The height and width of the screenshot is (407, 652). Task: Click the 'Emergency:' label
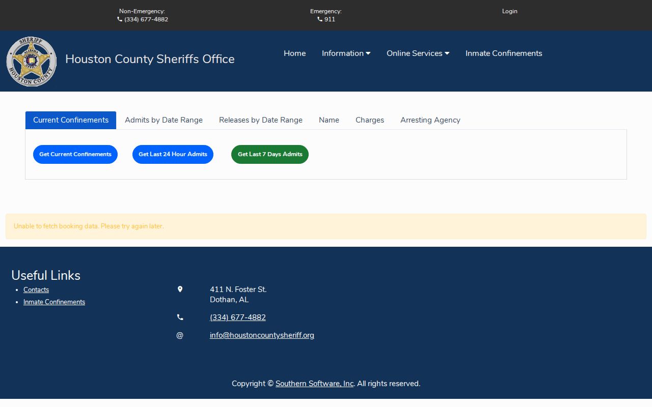coord(326,11)
